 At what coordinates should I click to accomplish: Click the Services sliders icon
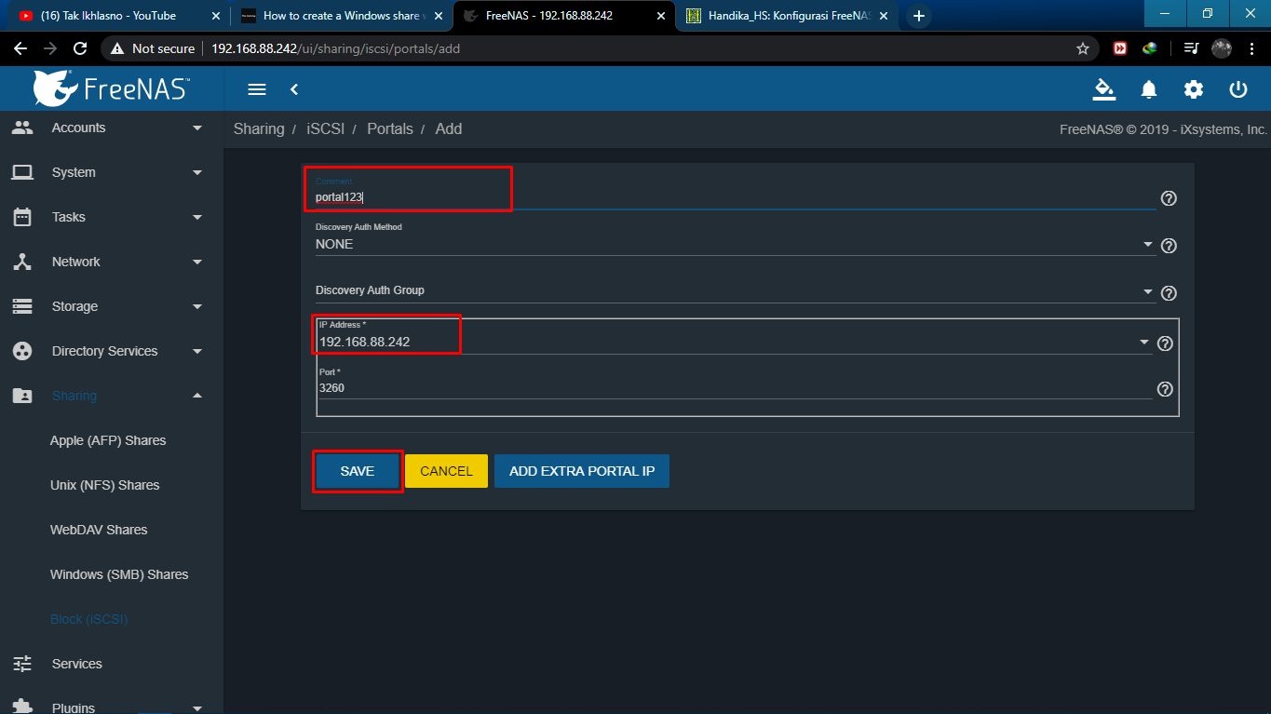[22, 664]
